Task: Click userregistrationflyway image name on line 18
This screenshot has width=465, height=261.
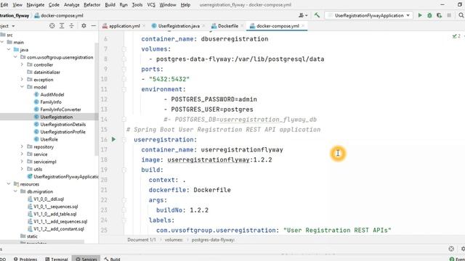Action: (209, 159)
